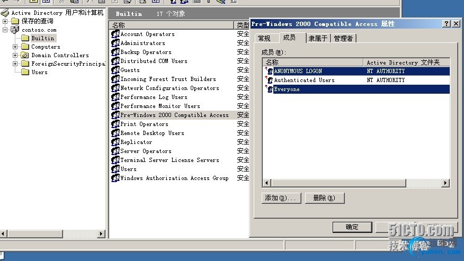Click the Terminal Server License Servers icon
The width and height of the screenshot is (464, 261).
click(115, 160)
